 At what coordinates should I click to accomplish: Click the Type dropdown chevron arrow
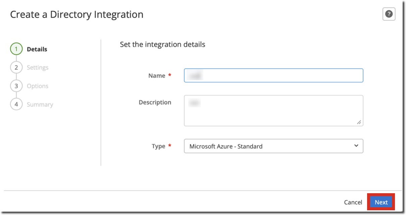[x=357, y=146]
